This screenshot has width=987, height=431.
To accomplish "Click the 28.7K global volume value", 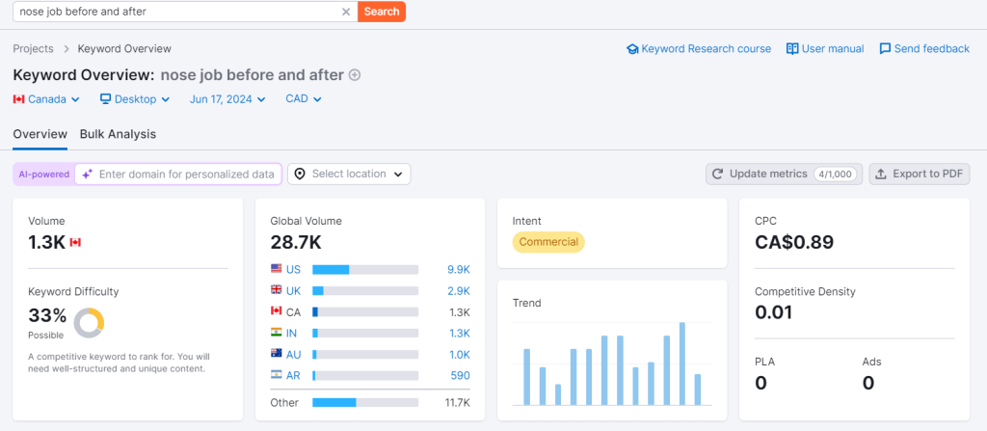I will coord(296,242).
